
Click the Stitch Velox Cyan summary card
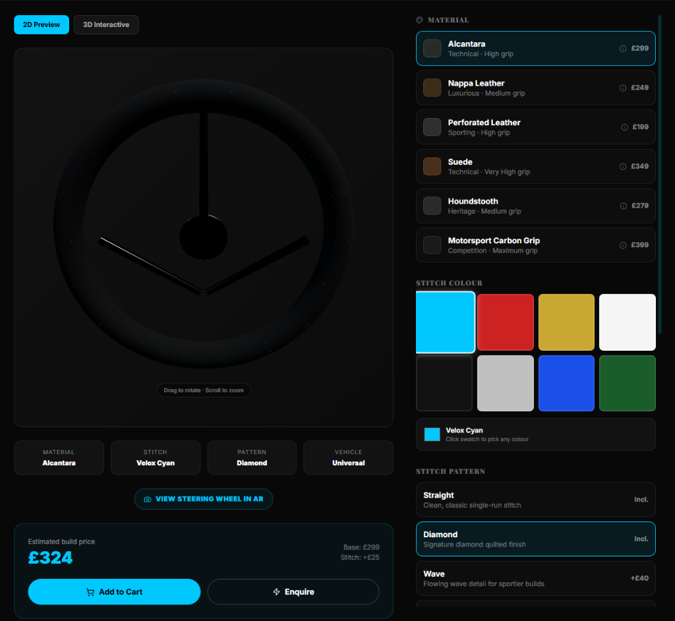pos(156,458)
